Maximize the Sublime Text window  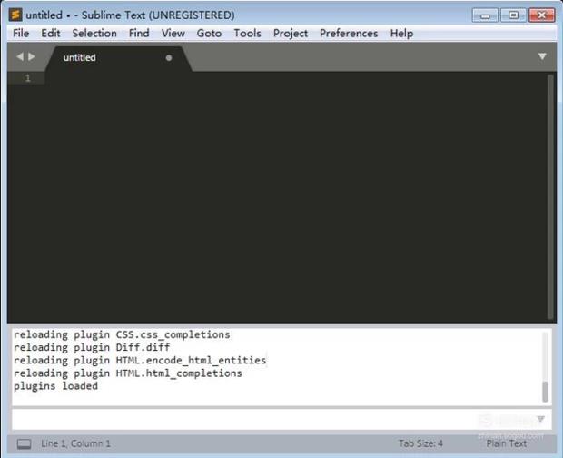pyautogui.click(x=513, y=15)
